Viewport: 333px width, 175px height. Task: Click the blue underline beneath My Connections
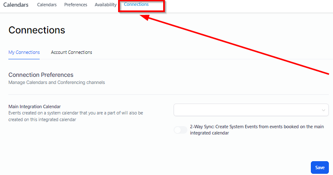(x=24, y=59)
